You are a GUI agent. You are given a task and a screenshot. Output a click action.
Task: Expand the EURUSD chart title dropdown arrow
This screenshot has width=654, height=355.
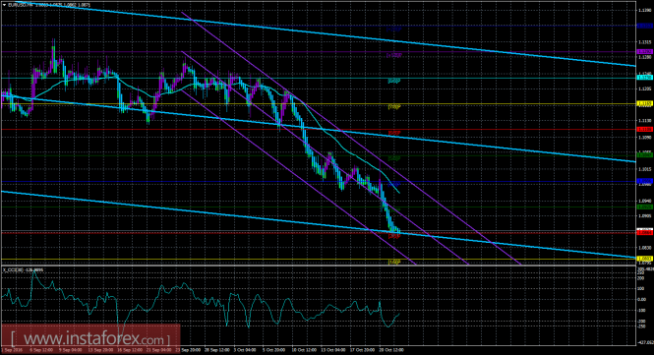coord(5,5)
